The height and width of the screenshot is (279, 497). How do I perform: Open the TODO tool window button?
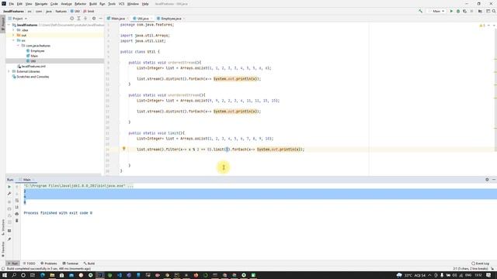pyautogui.click(x=30, y=263)
